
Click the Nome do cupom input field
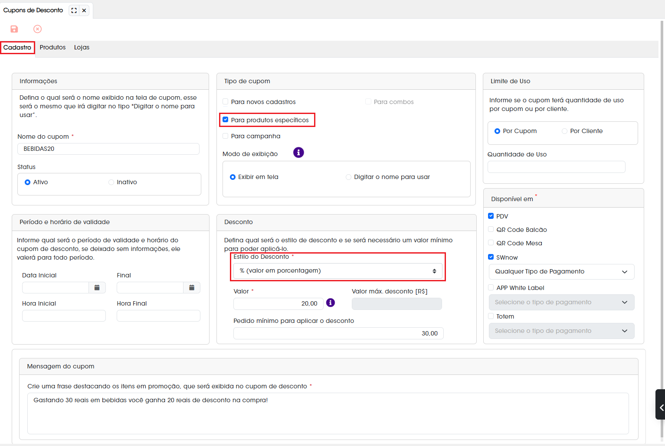(108, 149)
